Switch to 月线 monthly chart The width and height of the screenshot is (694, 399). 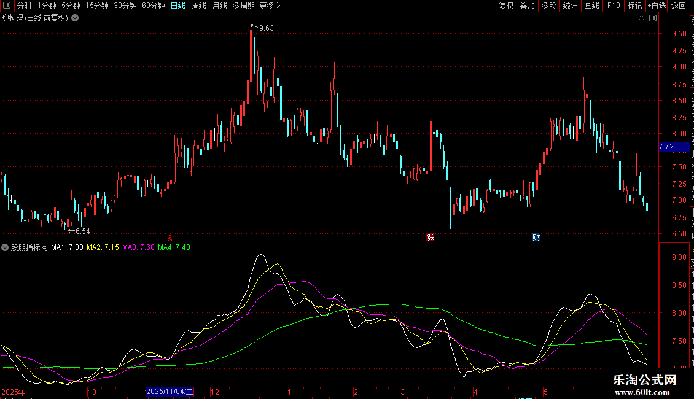(x=219, y=6)
